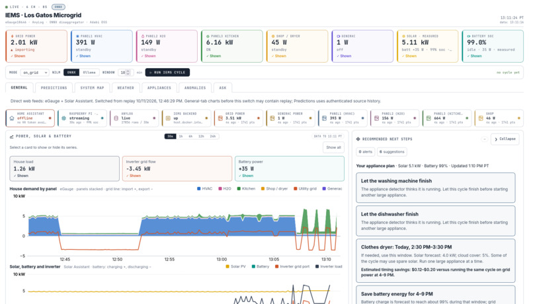Click the Run IEMS Cycle button

click(x=167, y=73)
